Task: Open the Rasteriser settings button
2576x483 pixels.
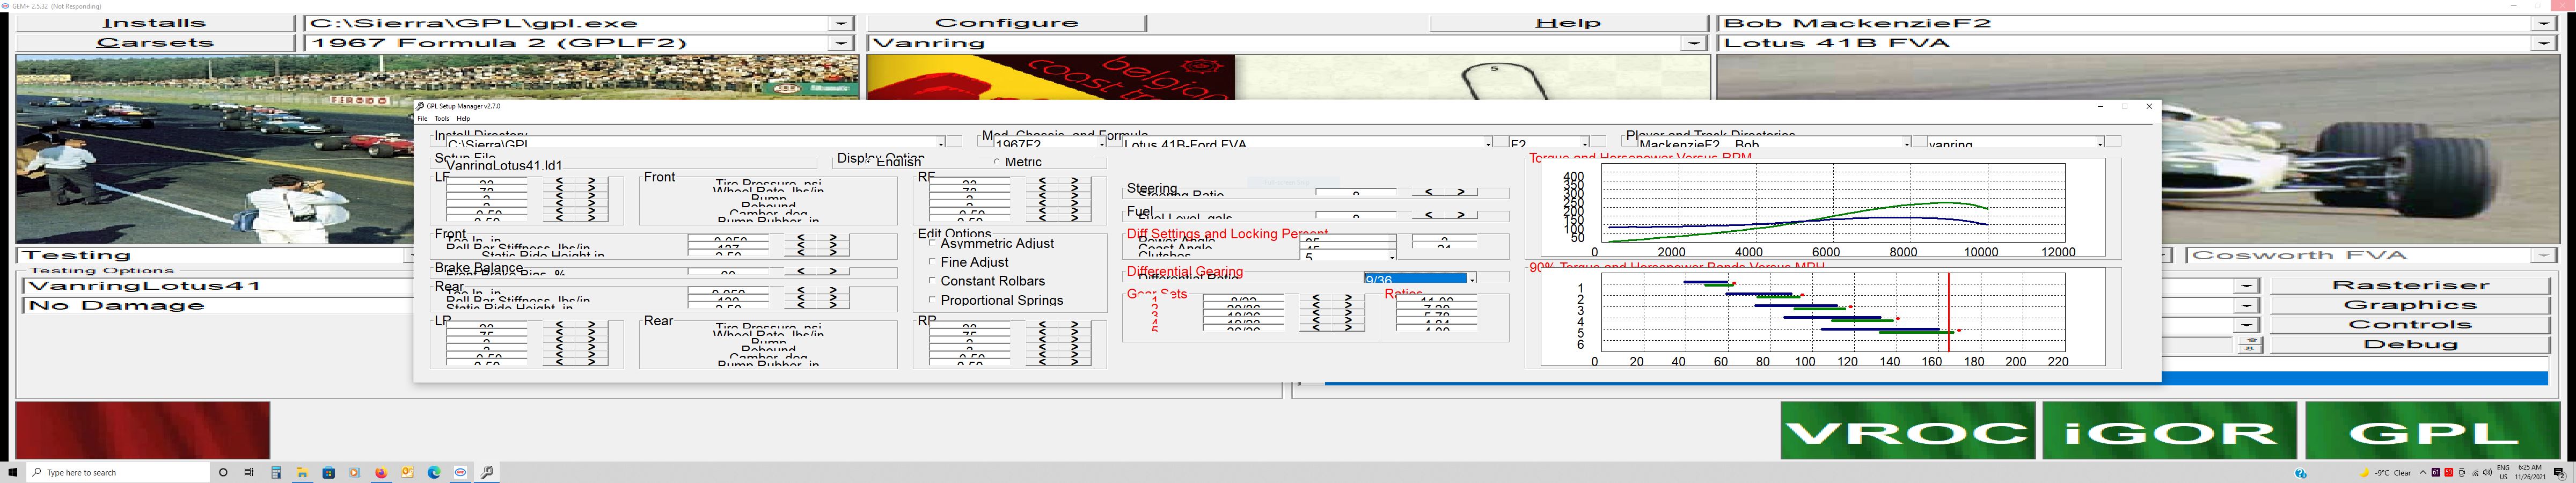Action: [2410, 285]
